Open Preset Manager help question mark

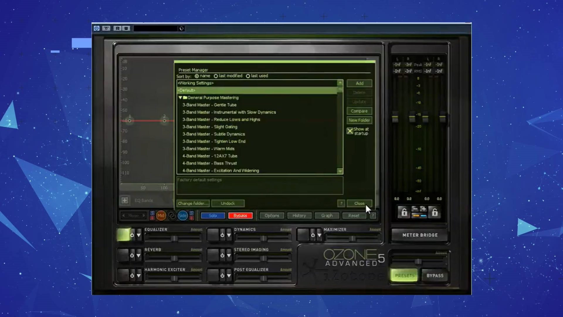(341, 203)
